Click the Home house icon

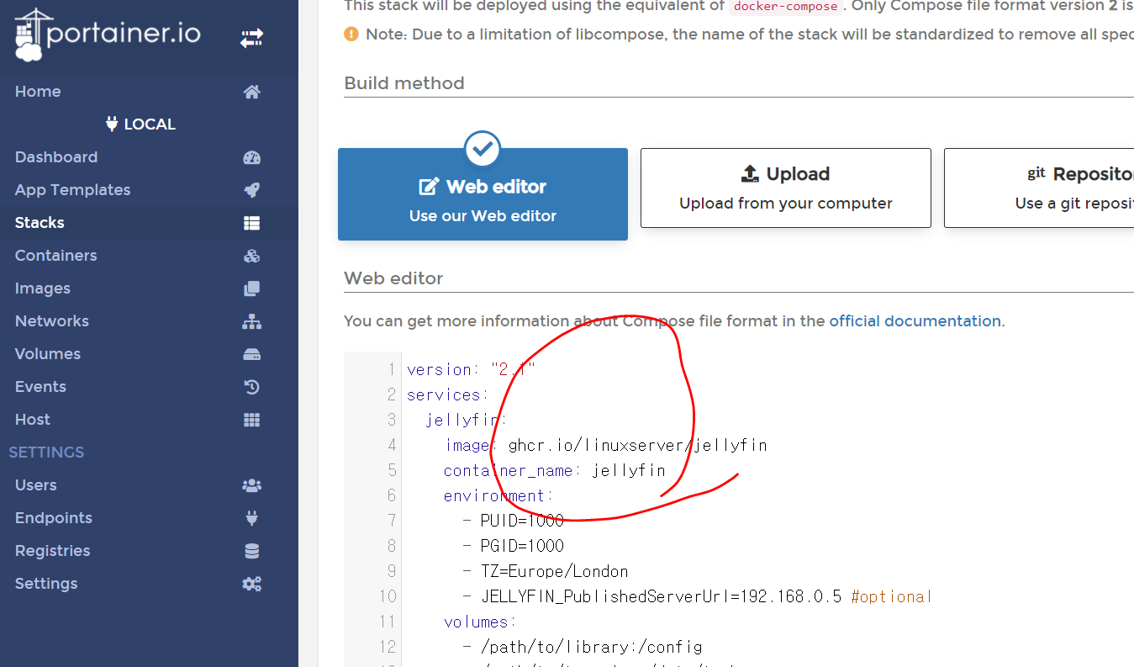coord(251,92)
